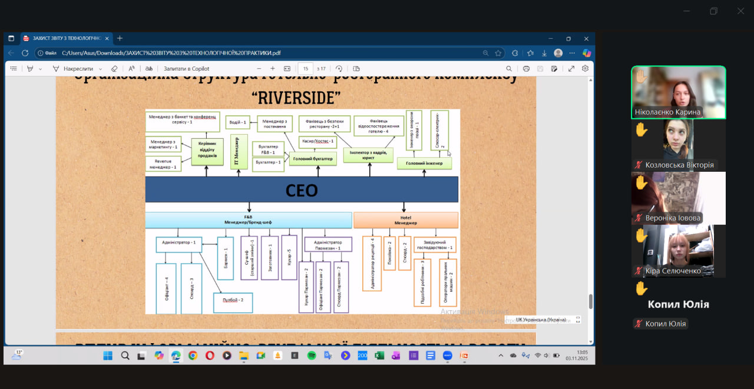Open a new browser tab
Screen dimensions: 754x389
pyautogui.click(x=120, y=38)
